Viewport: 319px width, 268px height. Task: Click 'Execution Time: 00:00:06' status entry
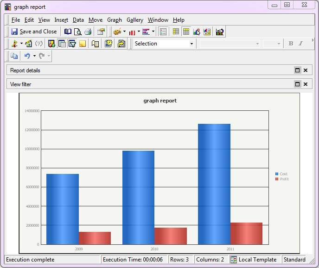point(133,260)
